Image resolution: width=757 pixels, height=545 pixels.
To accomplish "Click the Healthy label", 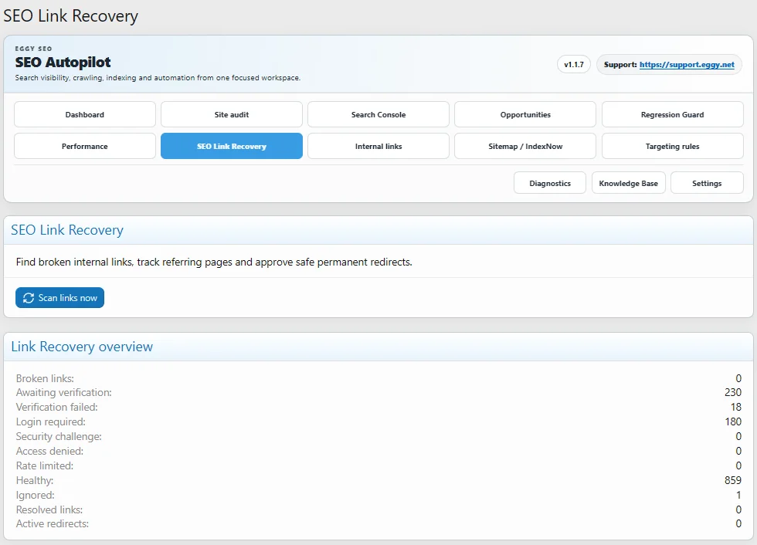I will [x=35, y=480].
